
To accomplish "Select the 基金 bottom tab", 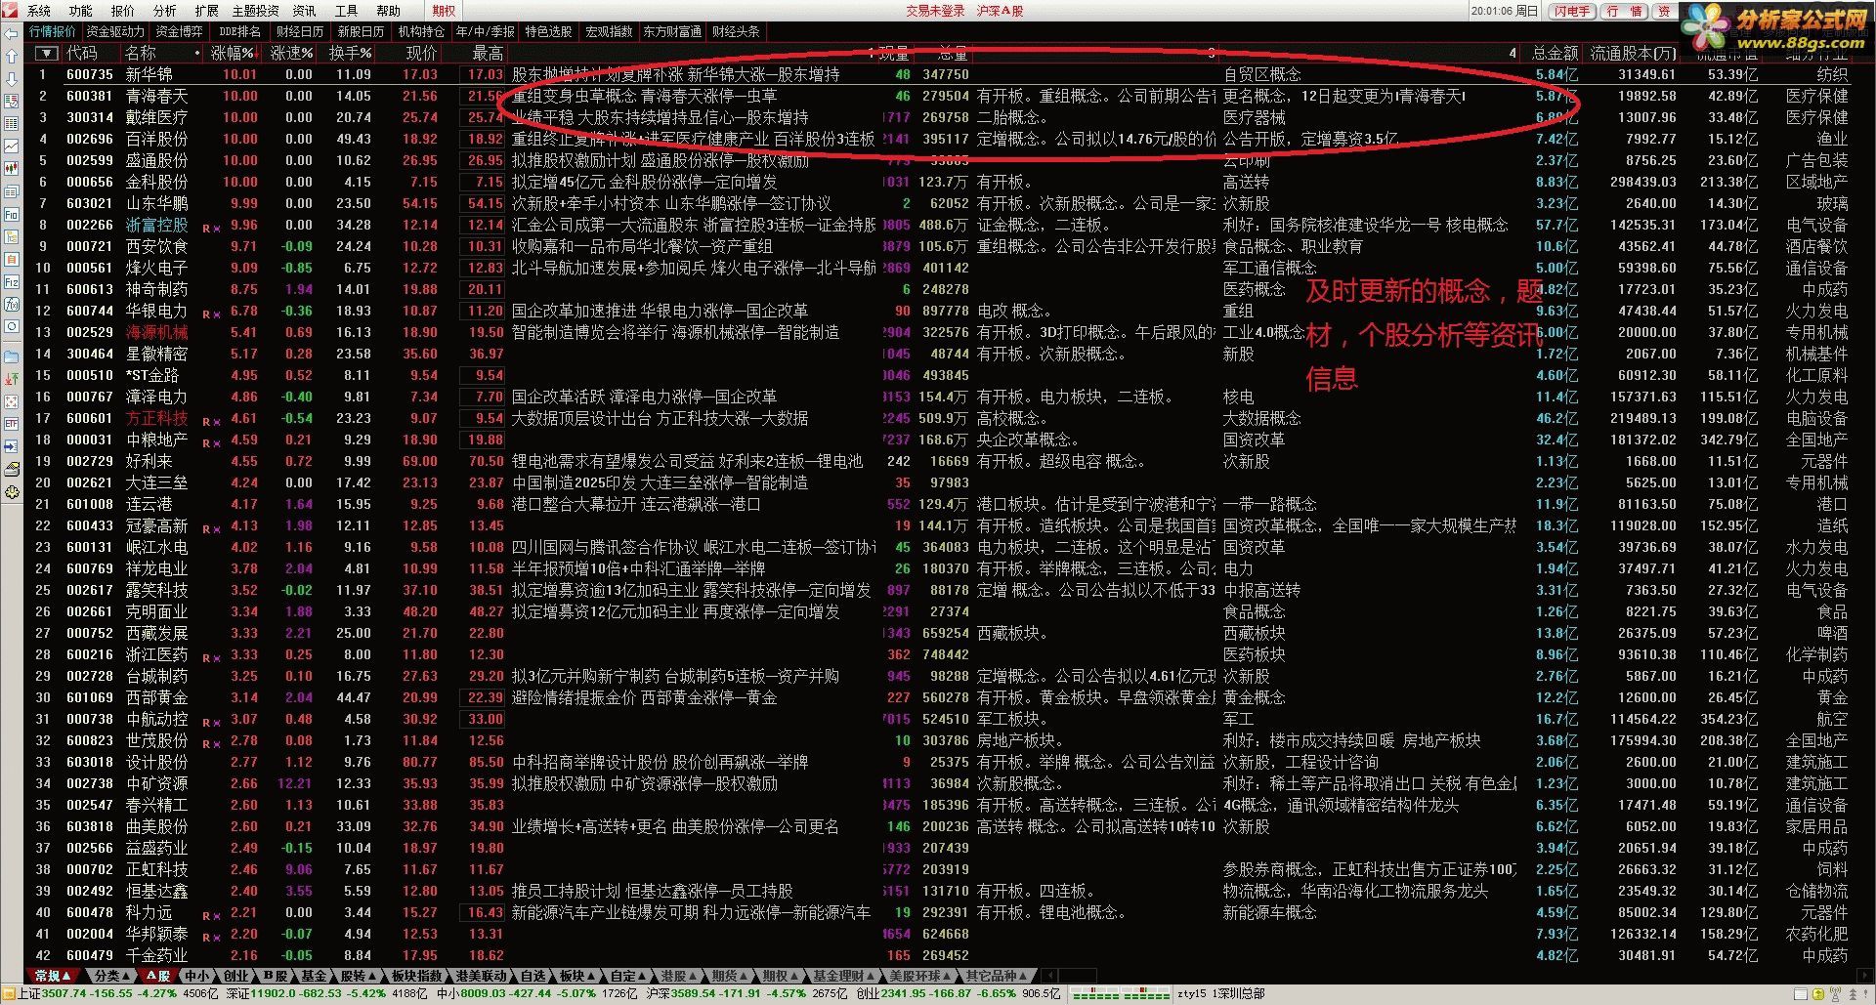I will pos(314,976).
